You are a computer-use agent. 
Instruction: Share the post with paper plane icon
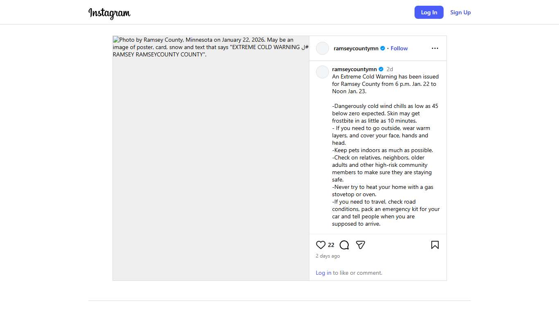click(361, 245)
